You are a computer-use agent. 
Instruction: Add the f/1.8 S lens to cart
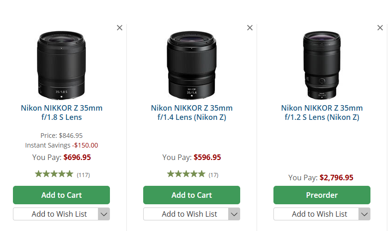[61, 195]
